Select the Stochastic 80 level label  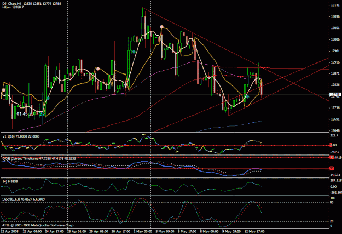tap(332, 203)
